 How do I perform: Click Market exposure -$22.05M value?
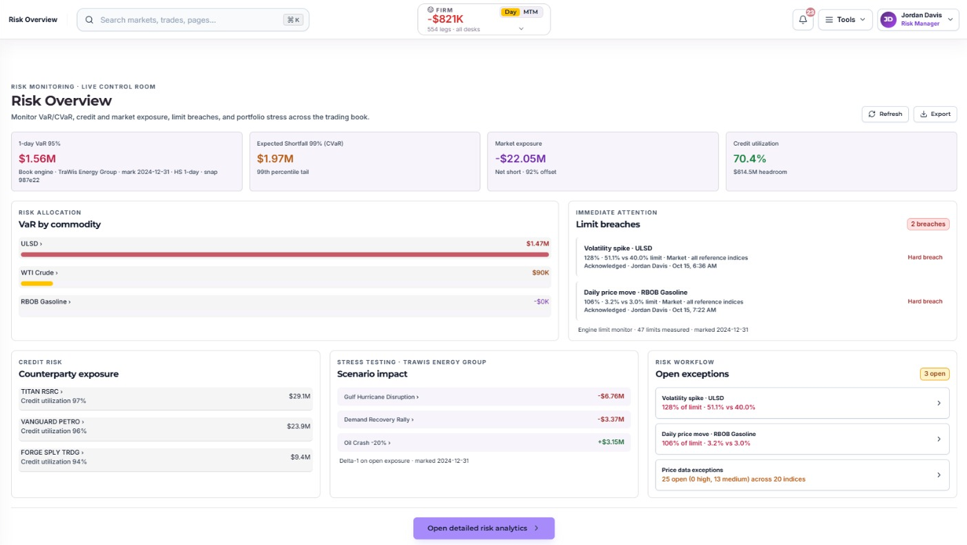click(520, 159)
